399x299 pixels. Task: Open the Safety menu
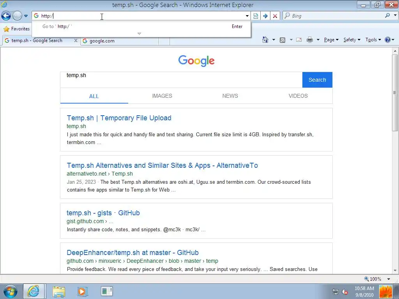click(352, 40)
